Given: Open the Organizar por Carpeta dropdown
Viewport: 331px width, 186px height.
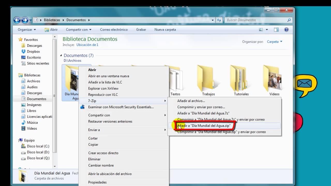Looking at the screenshot, I should pyautogui.click(x=274, y=42).
